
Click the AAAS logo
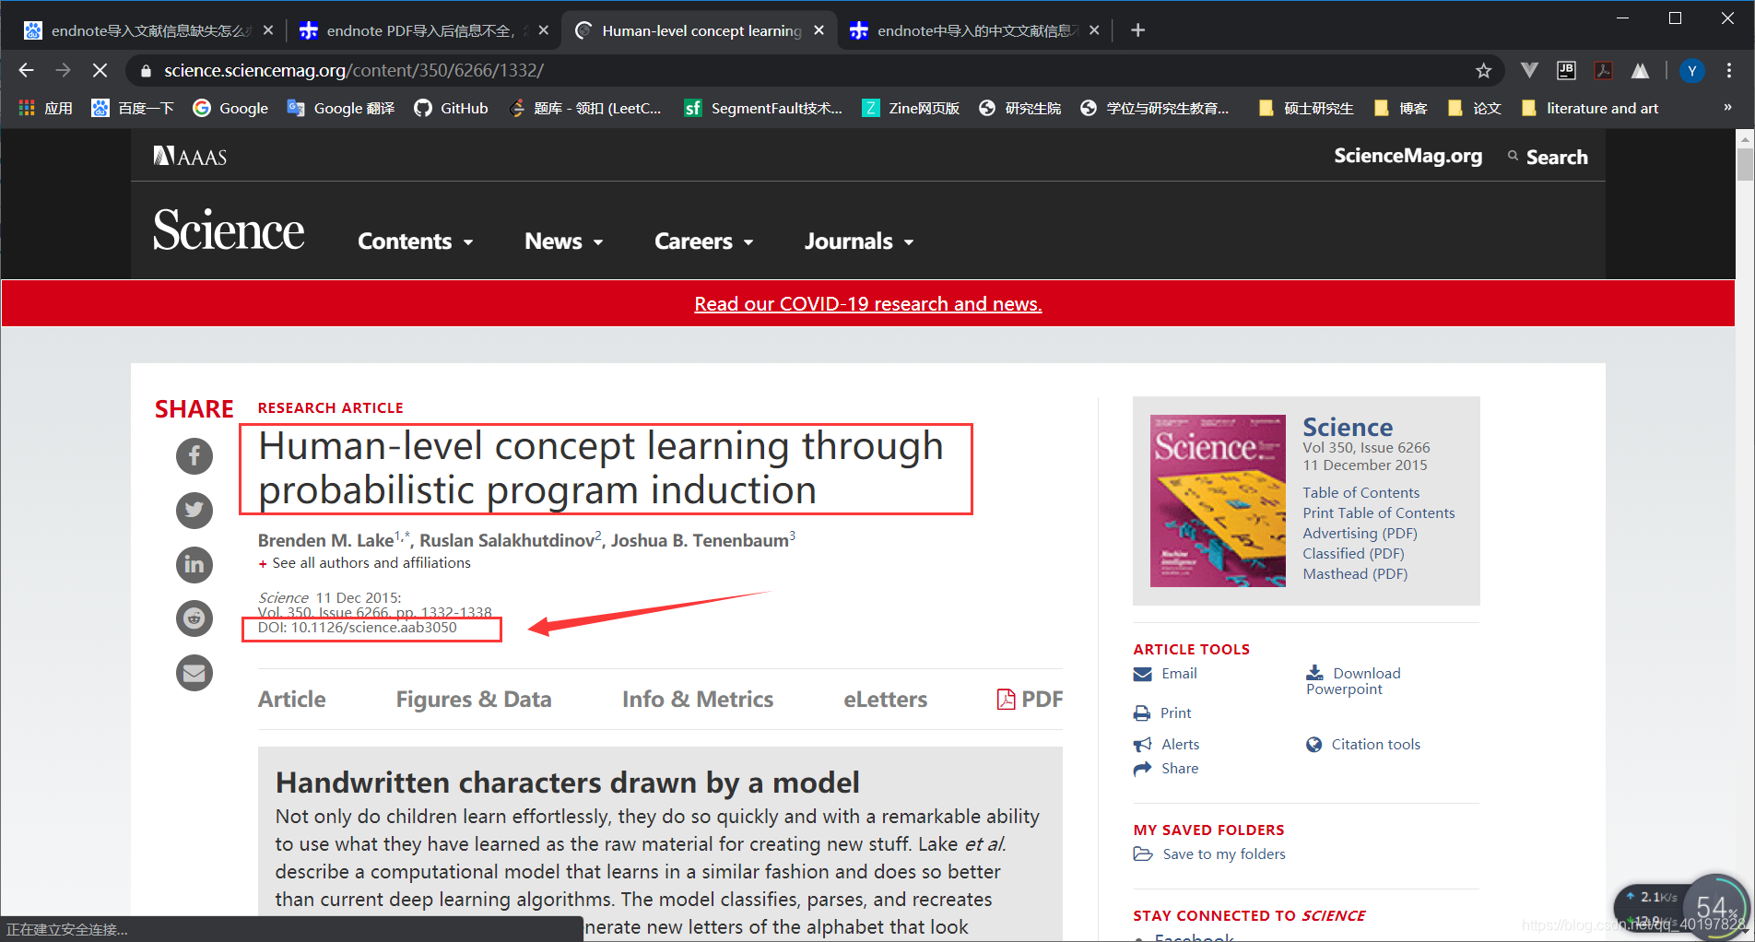tap(190, 157)
